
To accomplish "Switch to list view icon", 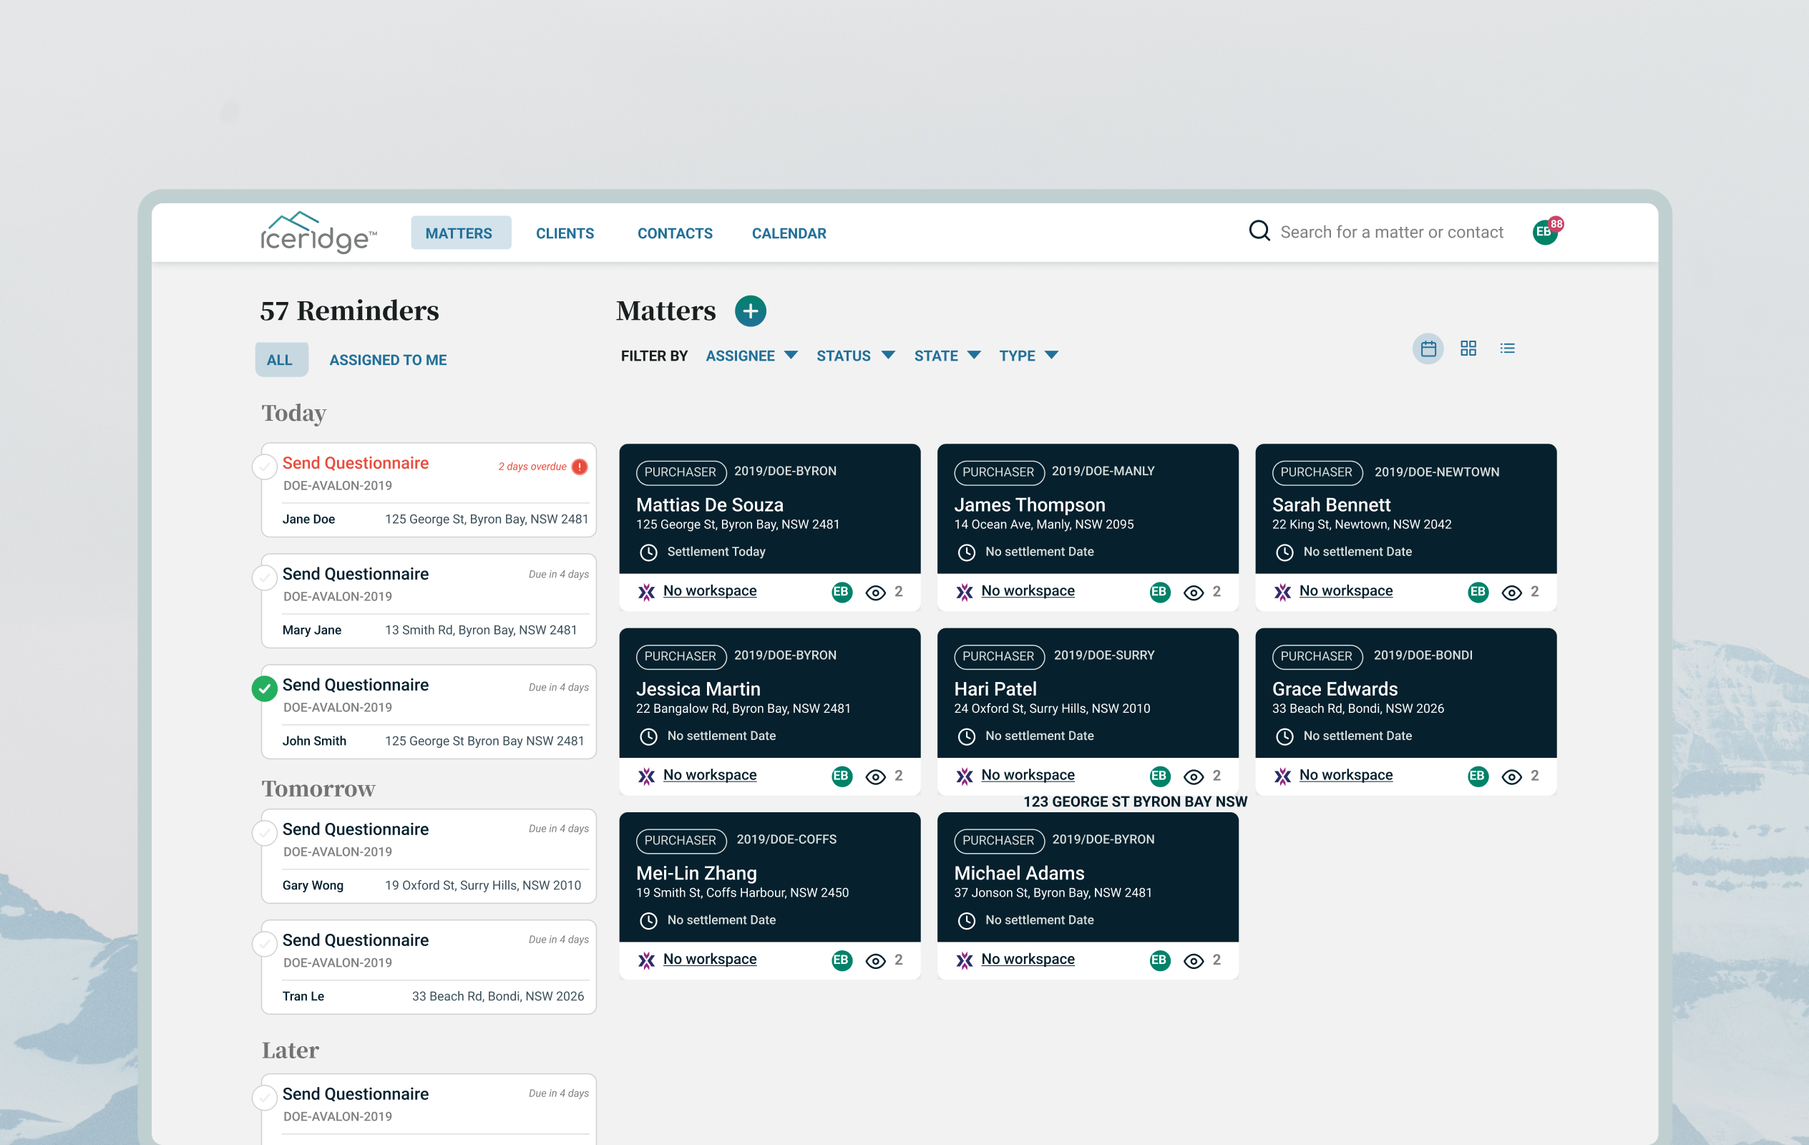I will pos(1506,349).
